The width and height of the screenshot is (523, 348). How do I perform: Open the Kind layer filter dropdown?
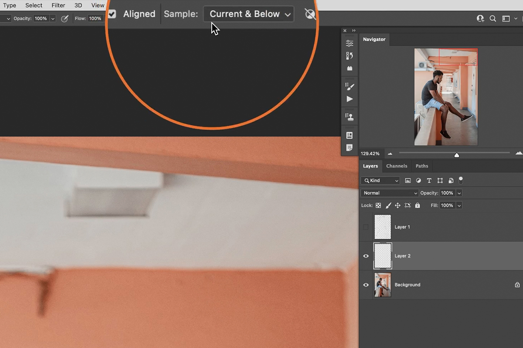[380, 180]
